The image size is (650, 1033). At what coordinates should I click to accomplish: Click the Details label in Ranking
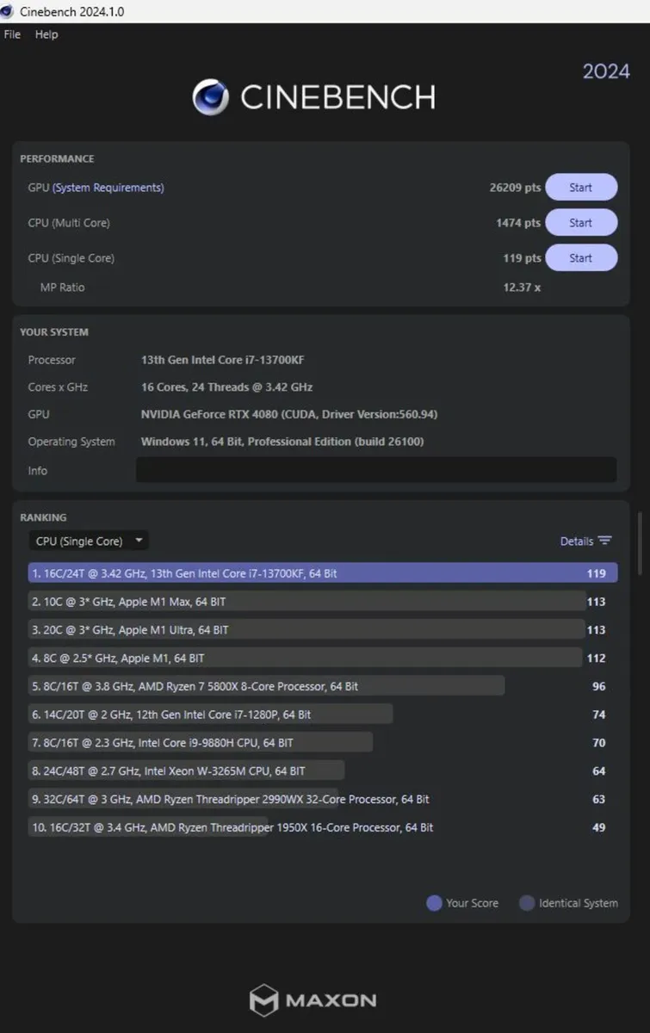click(576, 541)
